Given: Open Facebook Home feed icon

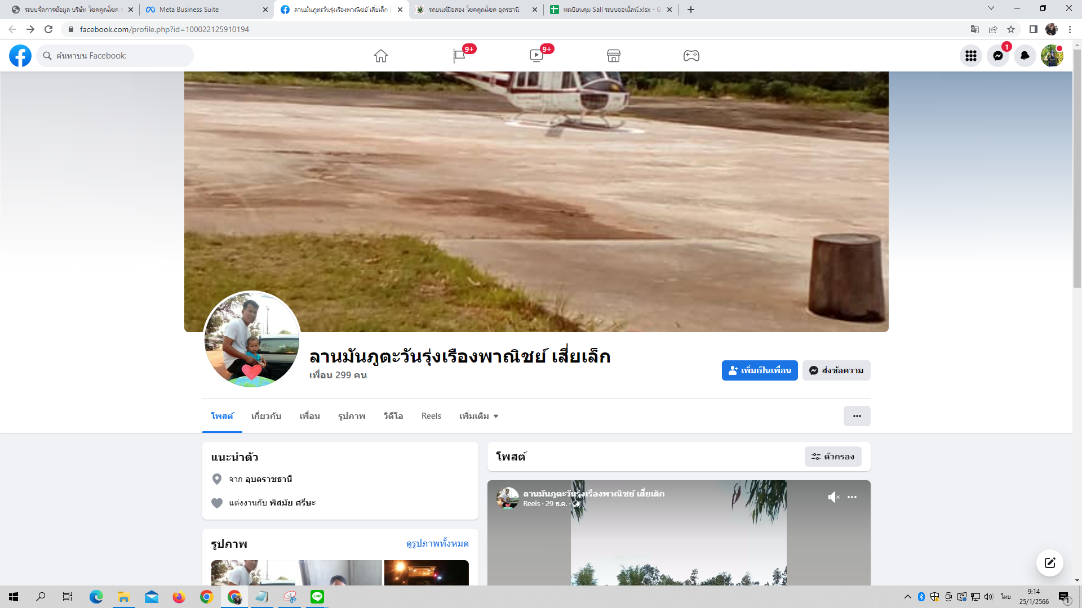Looking at the screenshot, I should (381, 56).
